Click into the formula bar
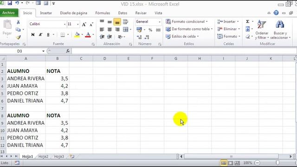 coord(184,51)
